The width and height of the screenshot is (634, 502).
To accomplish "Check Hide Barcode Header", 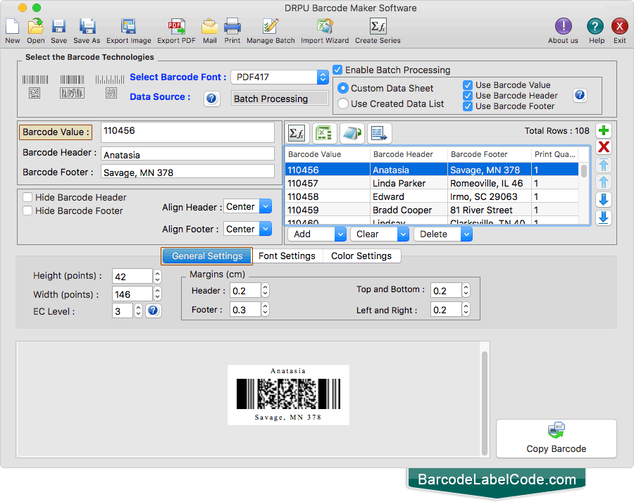I will click(x=27, y=197).
